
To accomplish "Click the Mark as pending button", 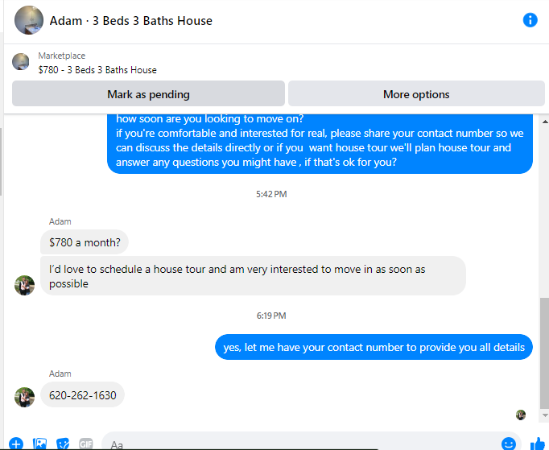I will [x=148, y=93].
